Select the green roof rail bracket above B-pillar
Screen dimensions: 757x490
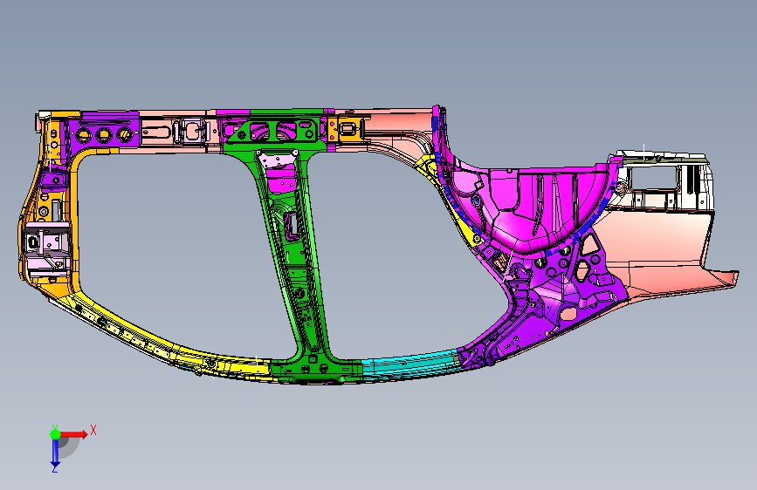(x=276, y=131)
